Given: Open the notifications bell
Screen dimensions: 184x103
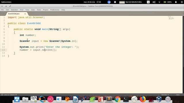Looking at the screenshot, I should coord(176,2).
